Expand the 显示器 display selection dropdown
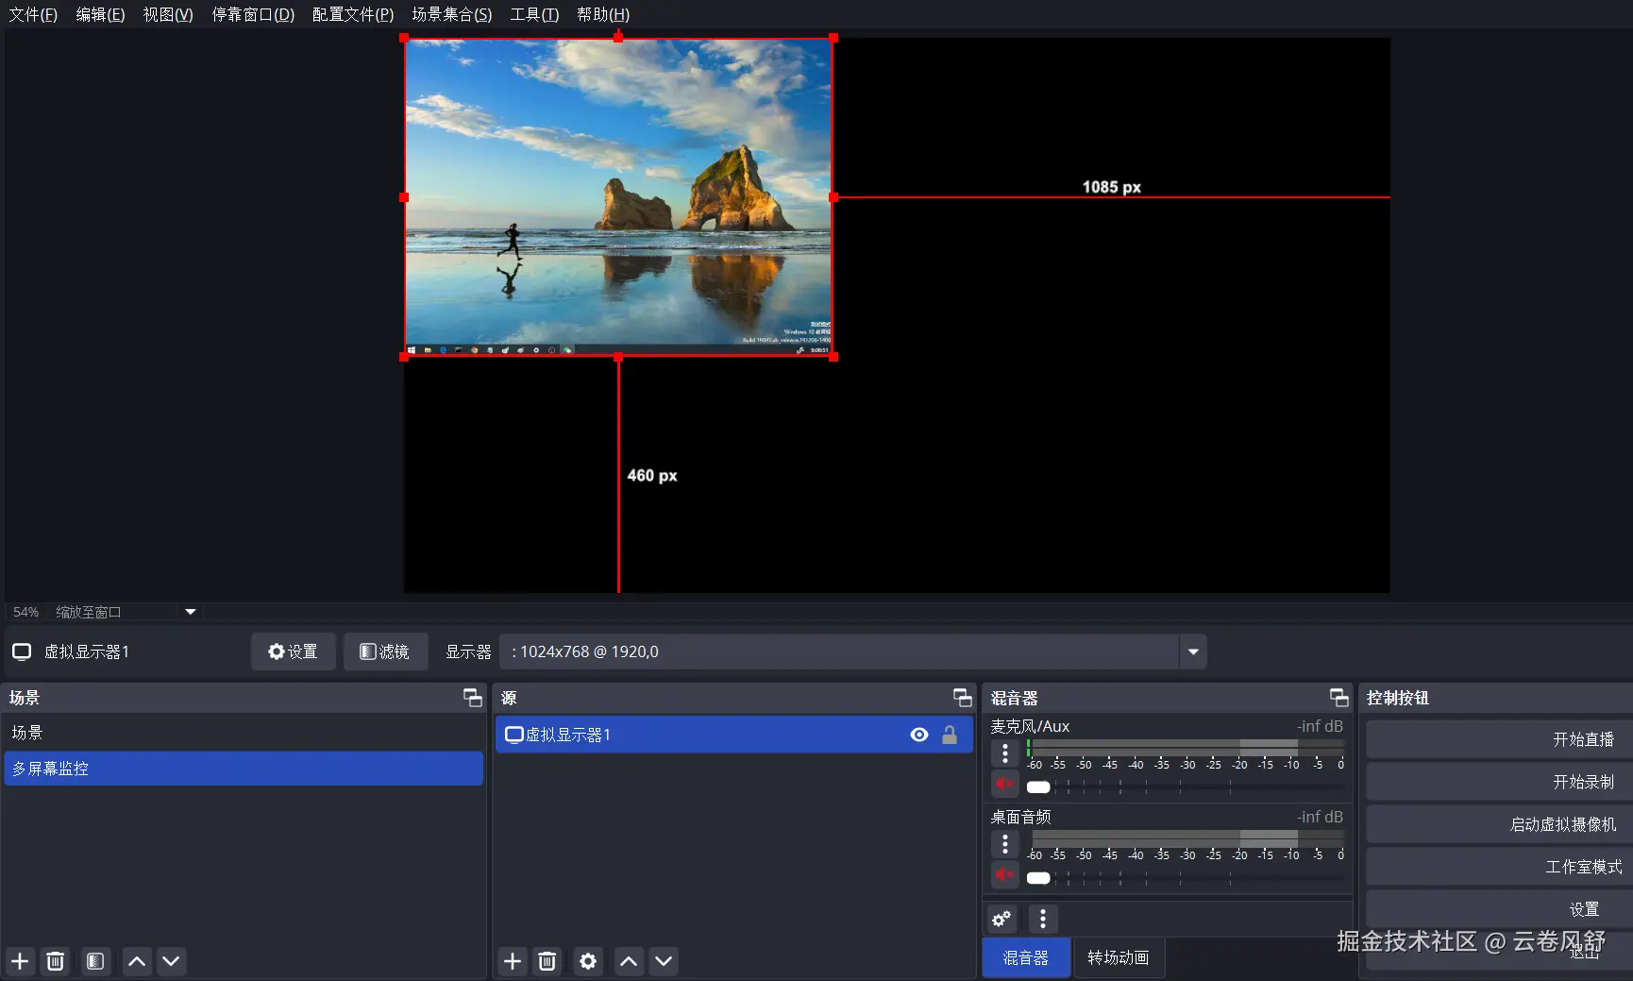 click(x=1193, y=651)
